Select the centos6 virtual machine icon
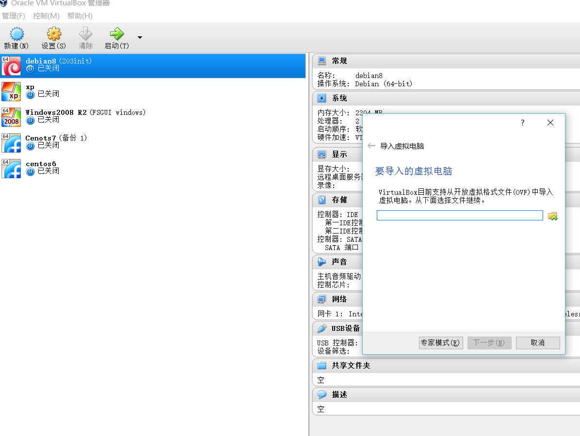This screenshot has width=580, height=436. (x=11, y=168)
